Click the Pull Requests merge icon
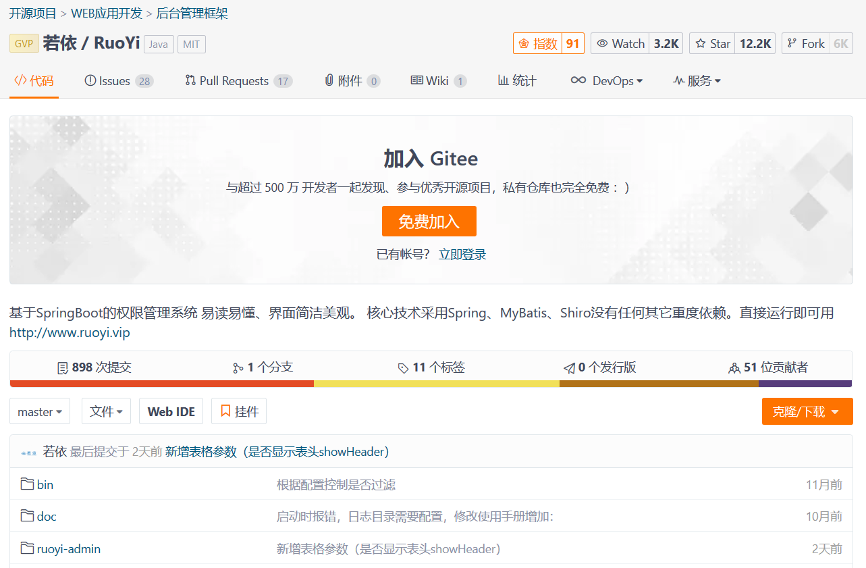This screenshot has height=568, width=866. [190, 80]
